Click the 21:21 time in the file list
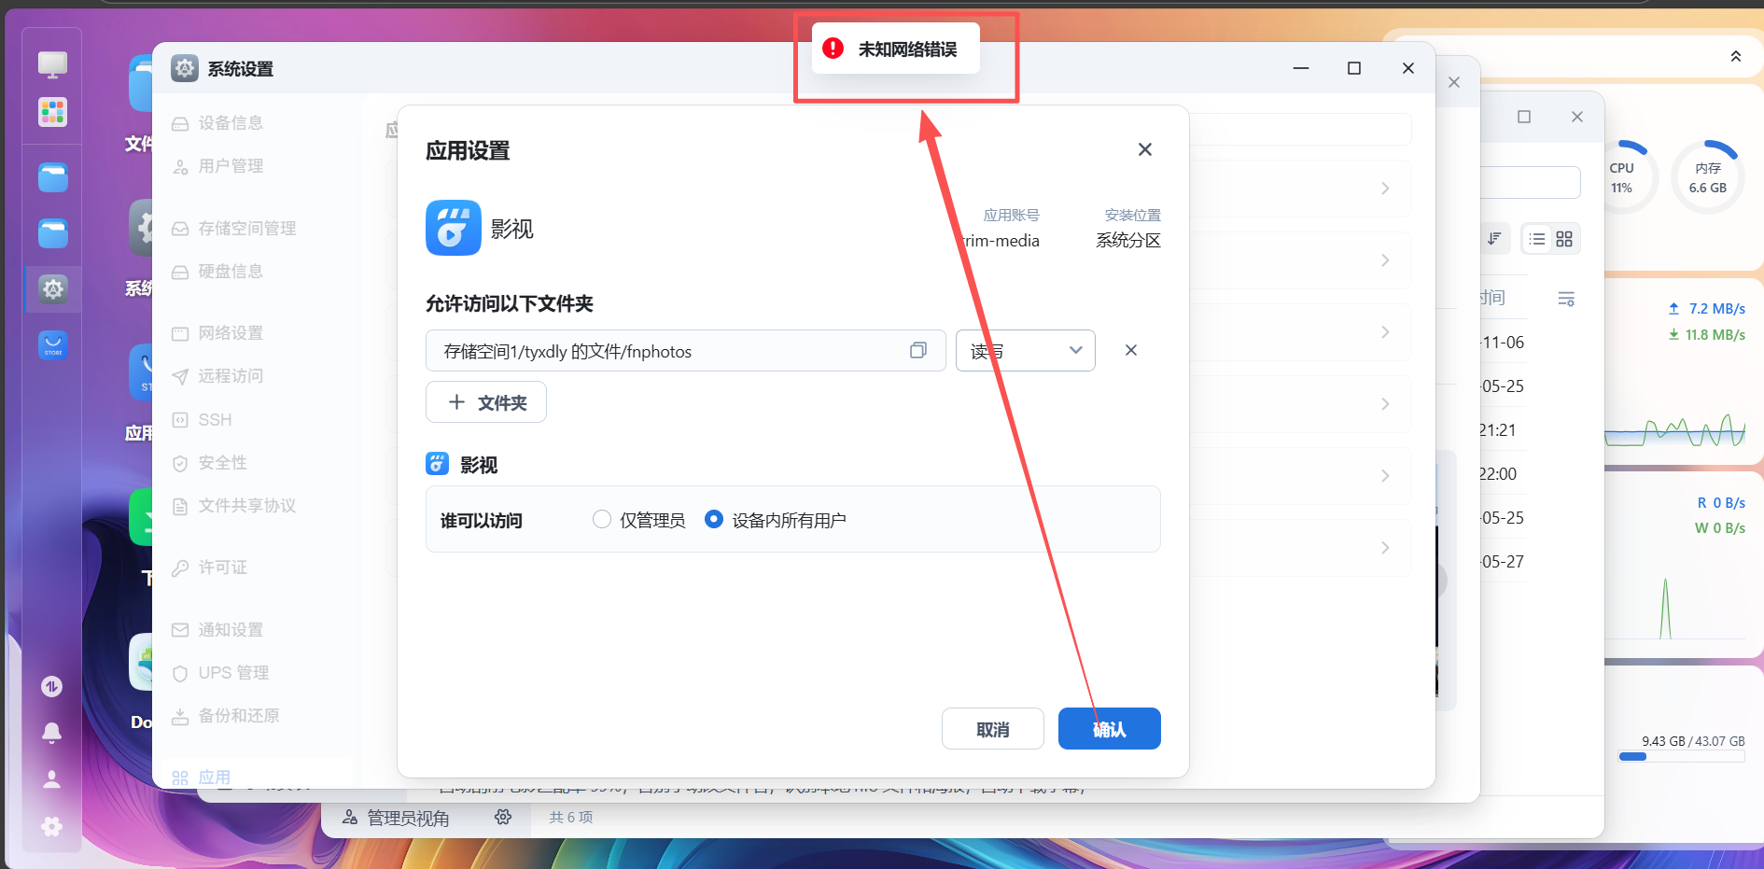Viewport: 1764px width, 869px height. 1498,430
